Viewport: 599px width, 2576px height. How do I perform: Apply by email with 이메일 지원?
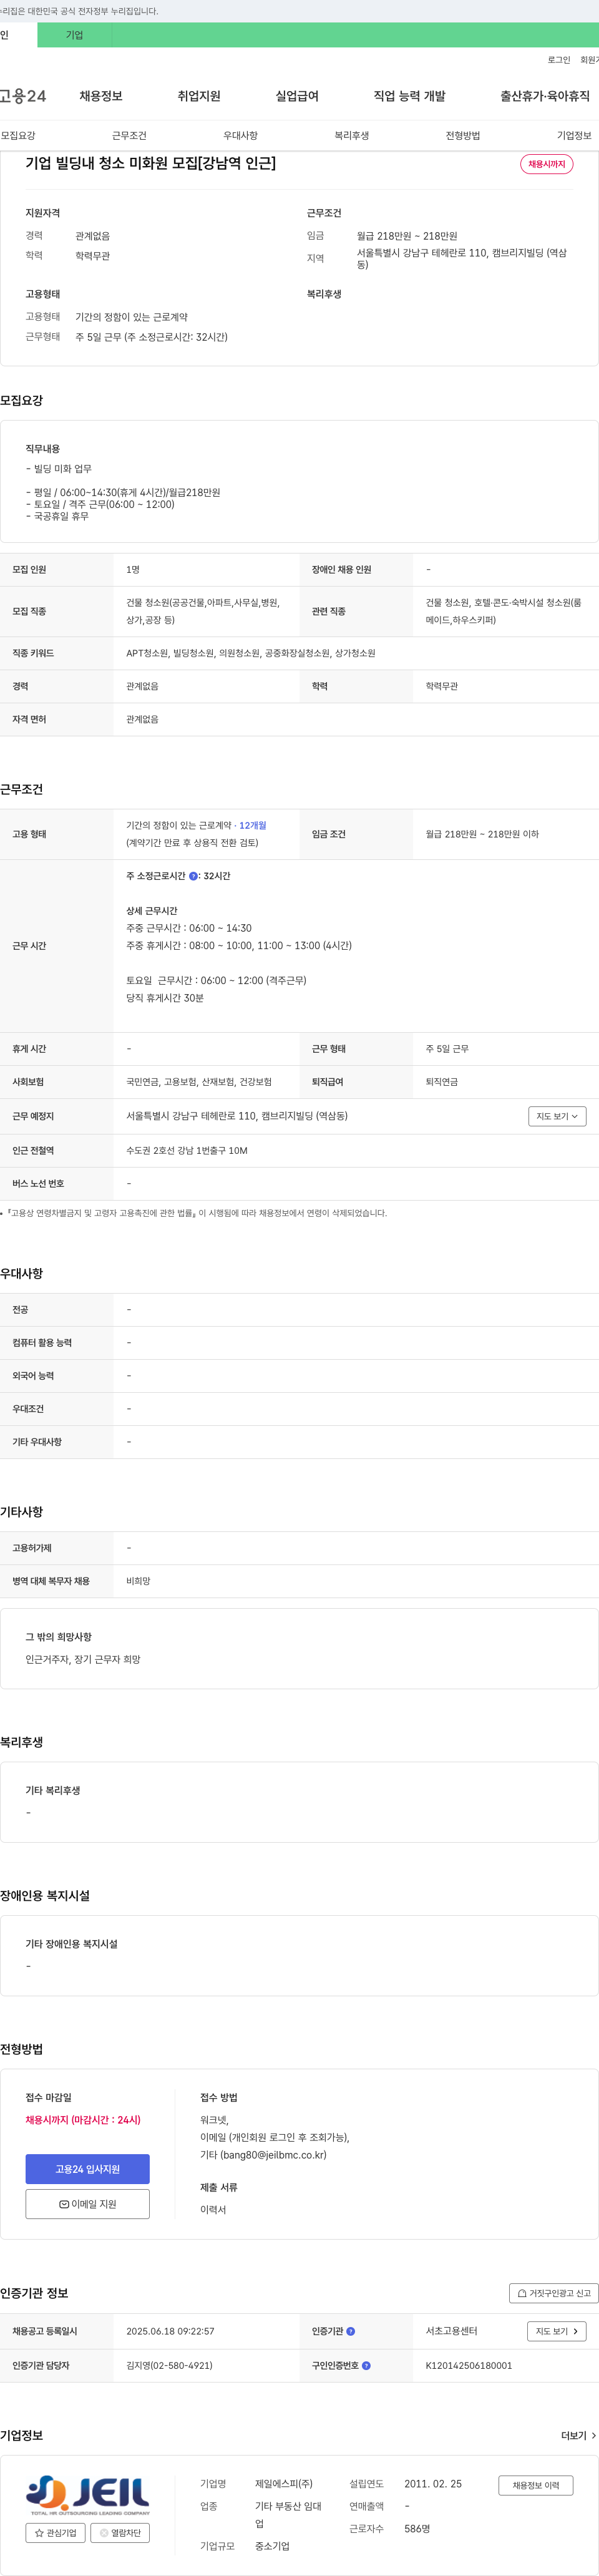[x=88, y=2204]
